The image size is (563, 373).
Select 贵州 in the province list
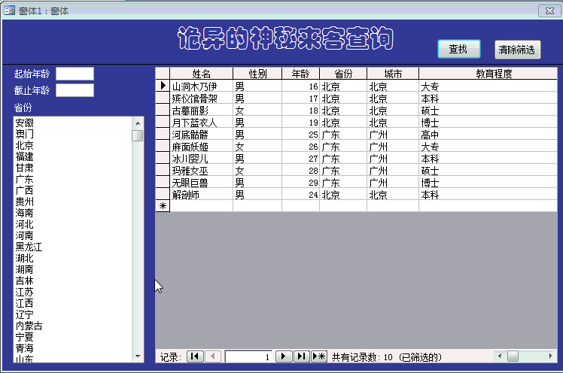pyautogui.click(x=72, y=202)
